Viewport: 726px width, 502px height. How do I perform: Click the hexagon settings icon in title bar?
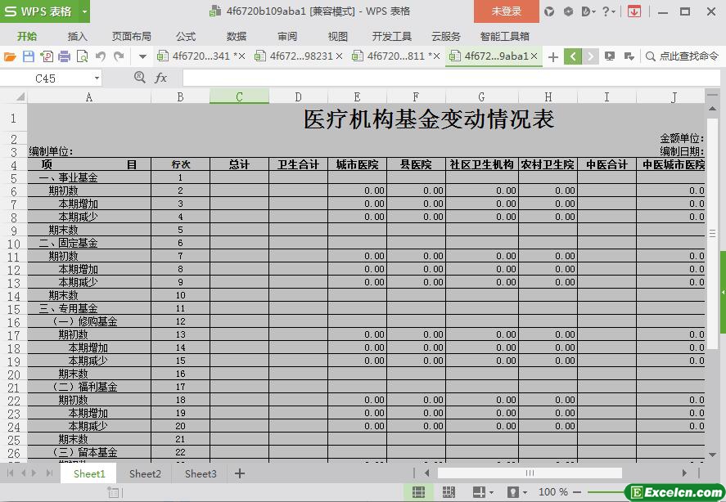[x=568, y=11]
